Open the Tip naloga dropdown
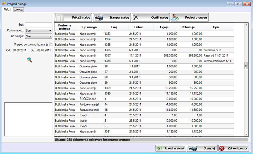The image size is (253, 154). pyautogui.click(x=39, y=36)
